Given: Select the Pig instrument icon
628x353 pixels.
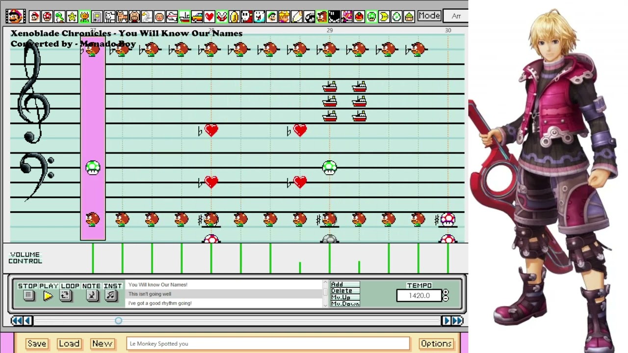Looking at the screenshot, I should click(134, 17).
